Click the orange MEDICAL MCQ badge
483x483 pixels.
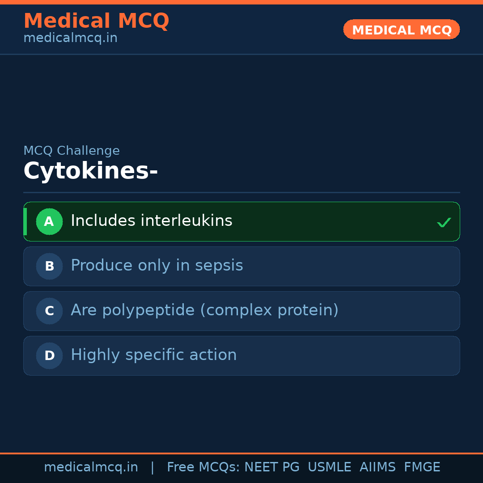[401, 30]
